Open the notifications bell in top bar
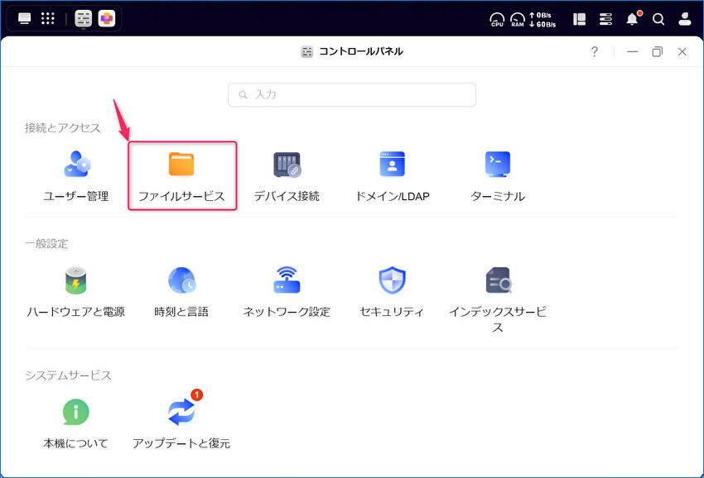This screenshot has height=478, width=704. click(x=632, y=19)
